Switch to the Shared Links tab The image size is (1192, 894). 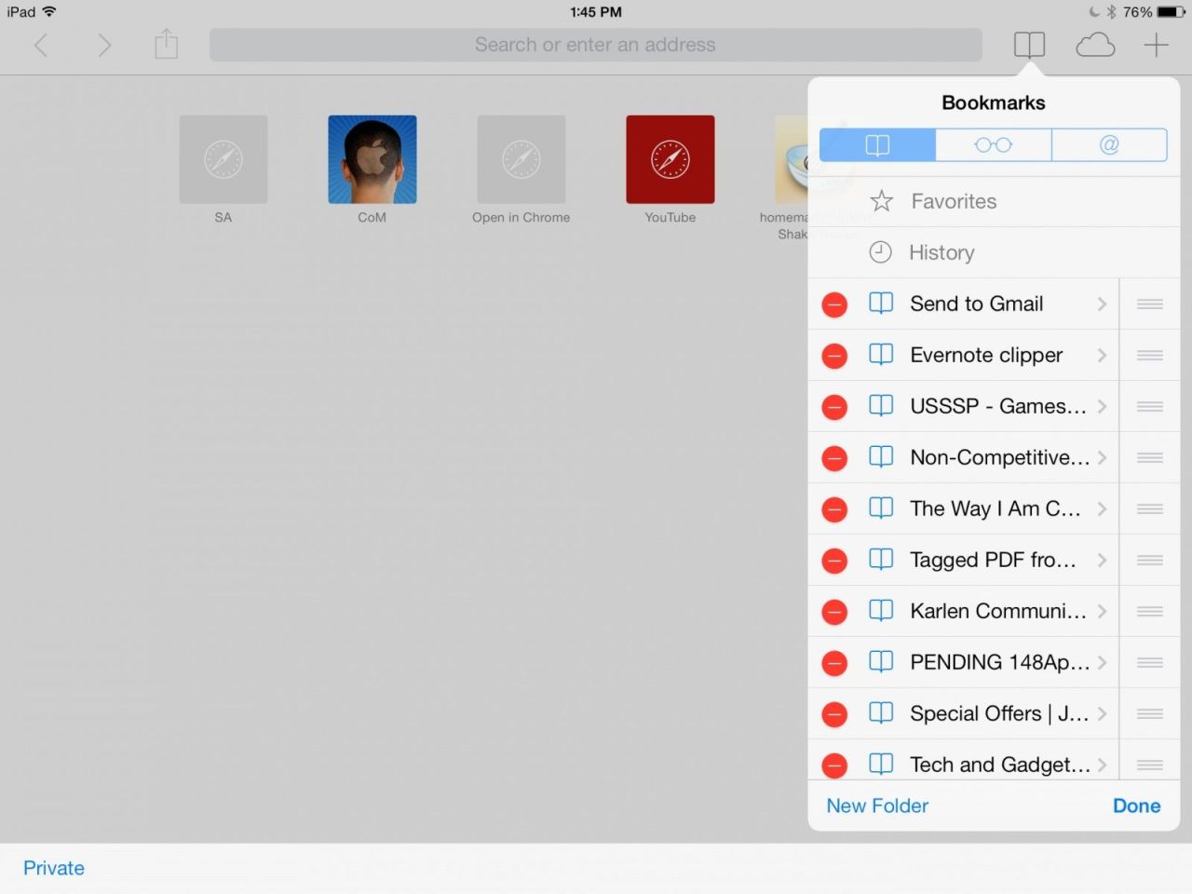coord(1109,144)
